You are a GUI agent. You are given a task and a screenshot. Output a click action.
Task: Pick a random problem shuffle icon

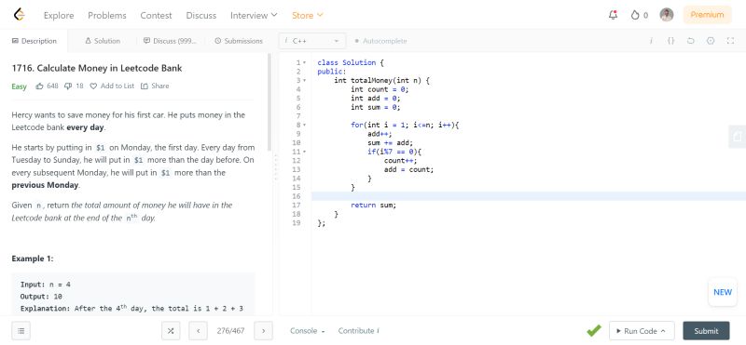click(x=171, y=331)
